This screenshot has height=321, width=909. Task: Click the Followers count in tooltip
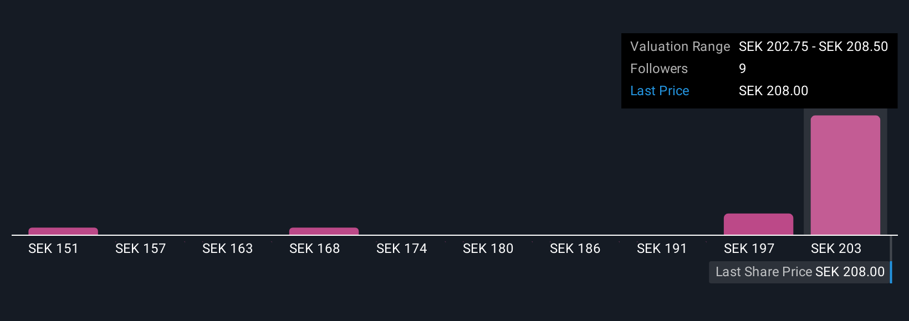tap(742, 69)
